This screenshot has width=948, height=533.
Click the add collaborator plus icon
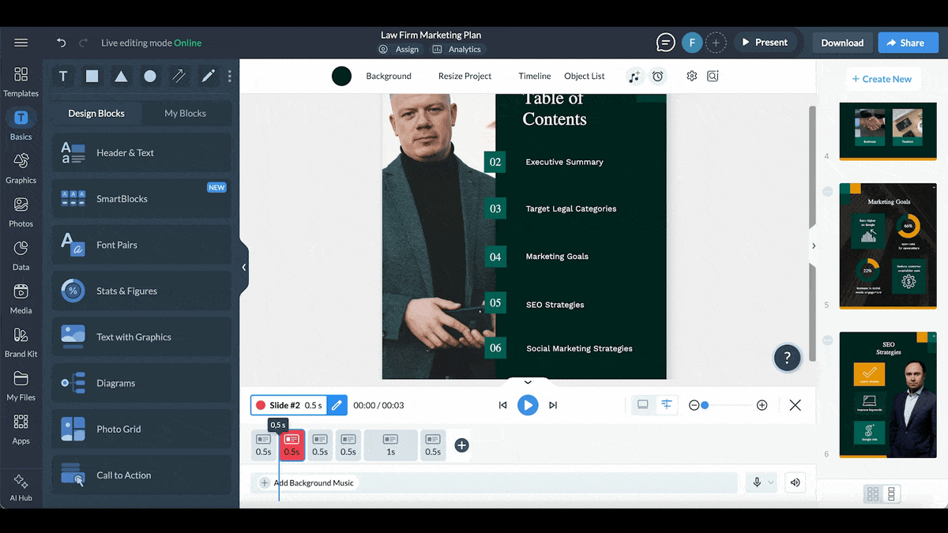coord(716,43)
